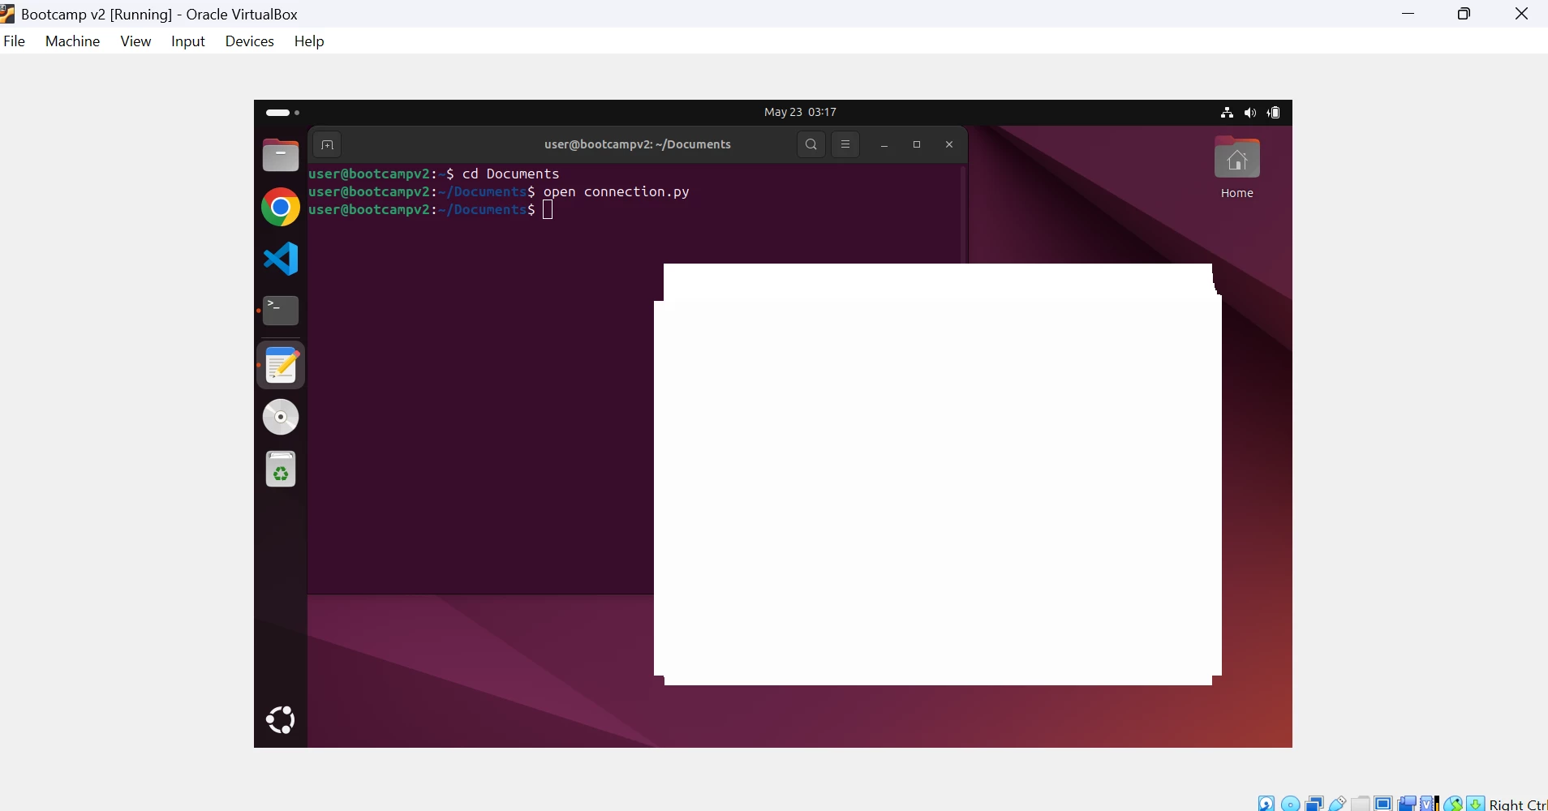This screenshot has width=1548, height=811.
Task: Open the VirtualBox Help menu
Action: click(309, 41)
